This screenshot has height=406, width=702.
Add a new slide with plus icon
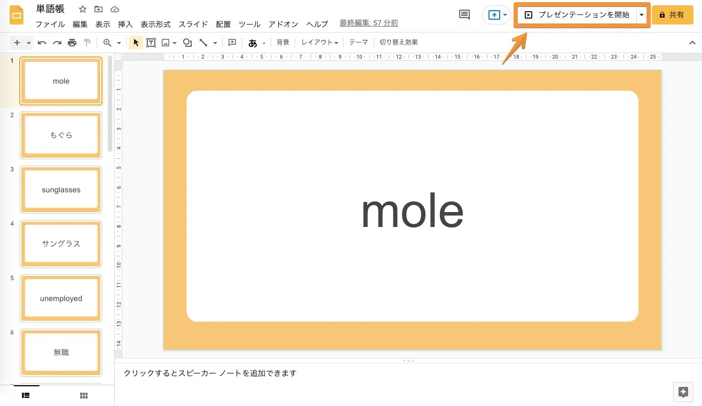pyautogui.click(x=17, y=43)
